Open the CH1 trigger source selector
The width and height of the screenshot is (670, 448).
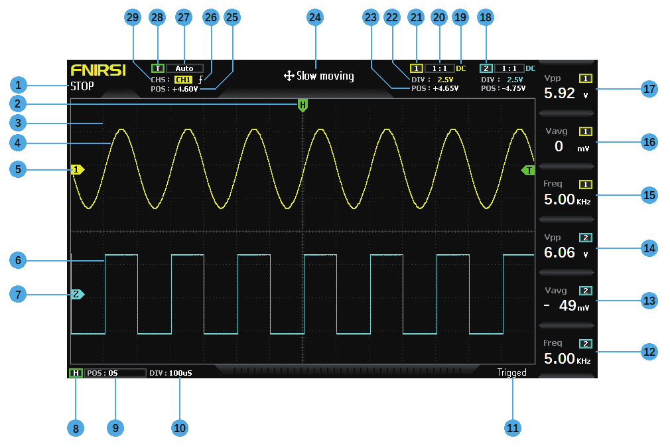pos(184,80)
